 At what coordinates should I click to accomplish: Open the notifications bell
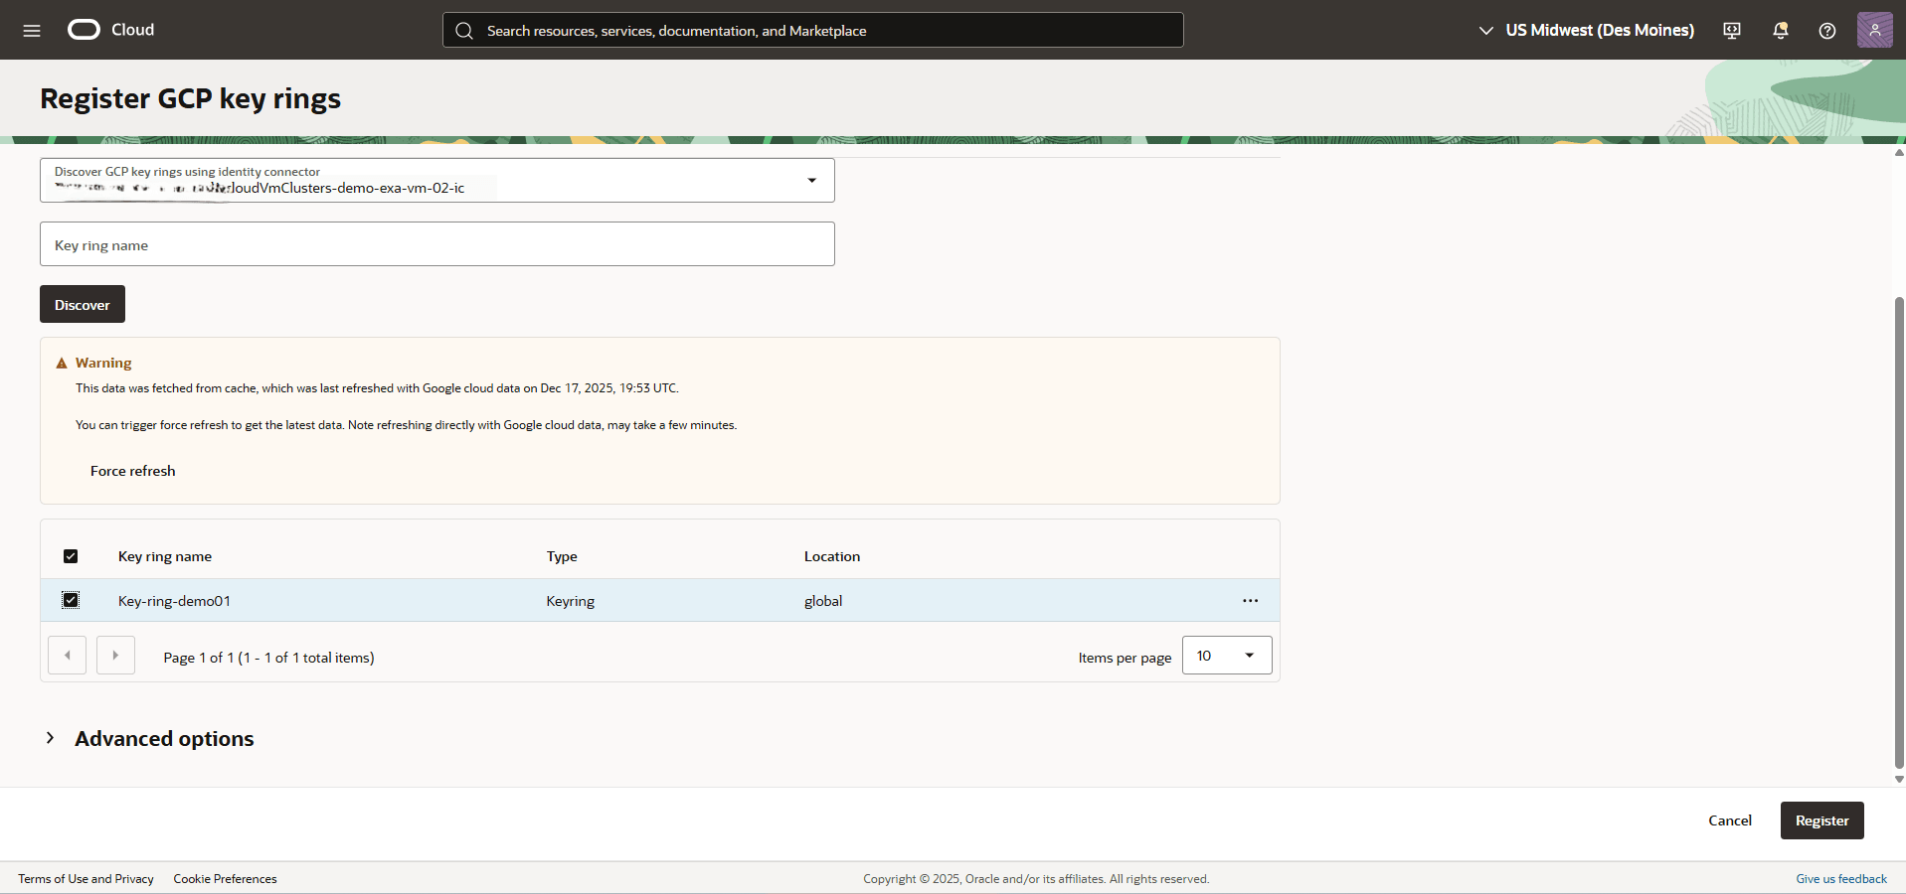pos(1779,31)
